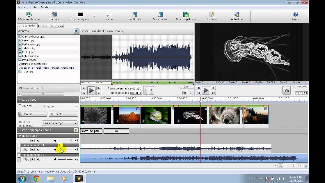Open the Archivo menu

tap(22, 7)
